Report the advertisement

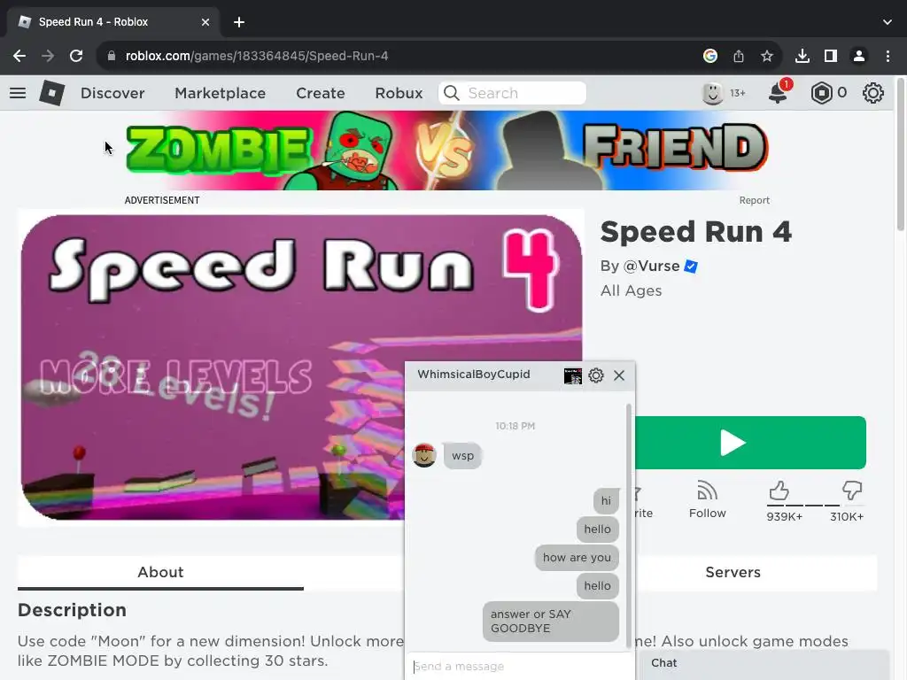pos(755,200)
